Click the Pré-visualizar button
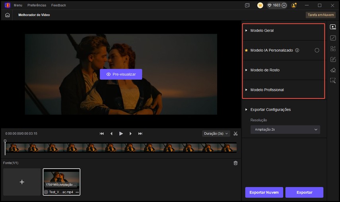The image size is (340, 202). pos(121,74)
